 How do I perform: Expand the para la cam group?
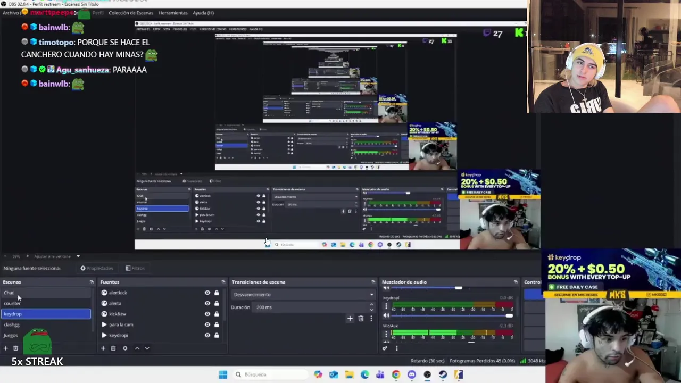(104, 324)
